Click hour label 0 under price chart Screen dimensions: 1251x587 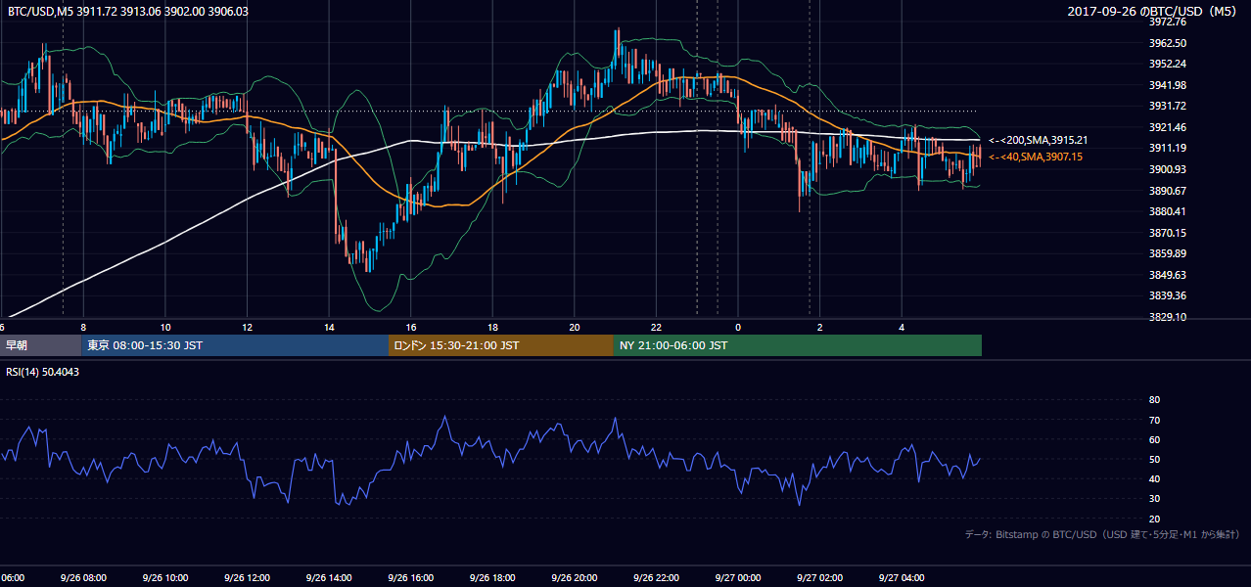click(738, 327)
